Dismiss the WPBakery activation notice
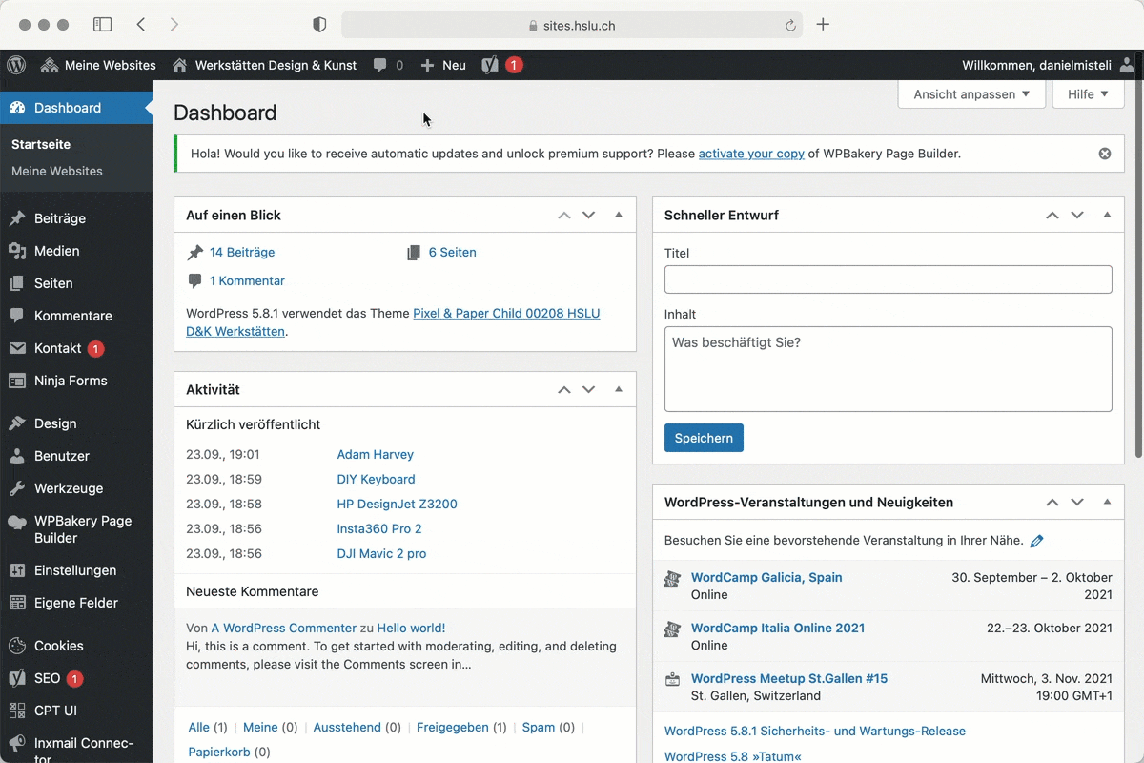 point(1105,154)
